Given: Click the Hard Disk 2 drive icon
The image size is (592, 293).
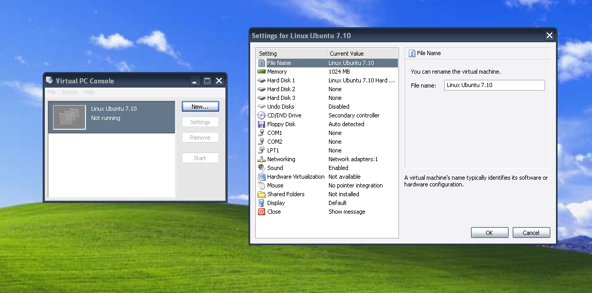Looking at the screenshot, I should coord(262,89).
